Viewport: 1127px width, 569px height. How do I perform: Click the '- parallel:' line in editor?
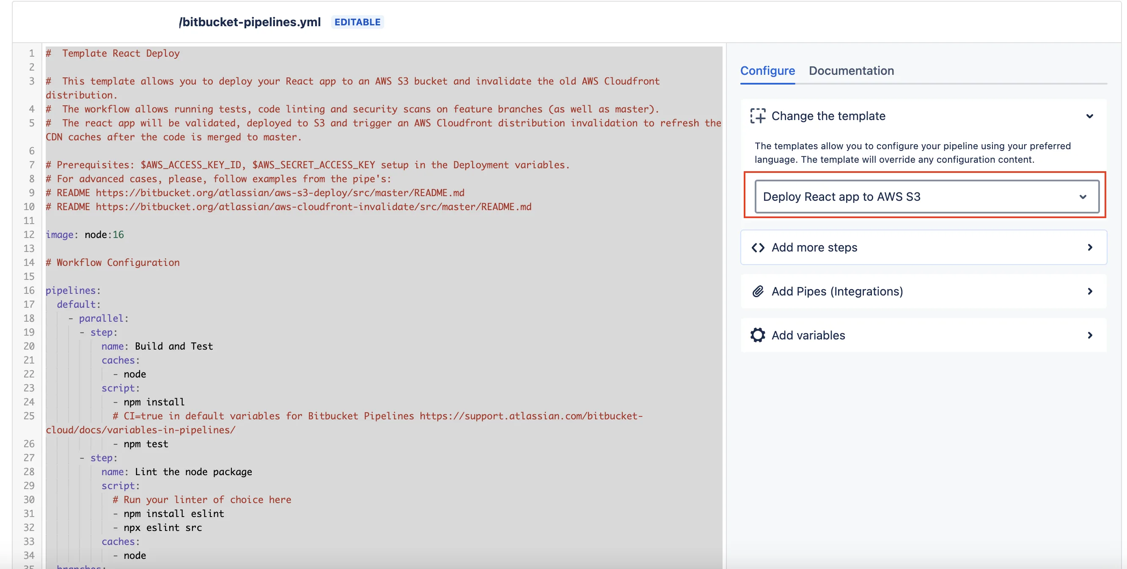pos(99,319)
